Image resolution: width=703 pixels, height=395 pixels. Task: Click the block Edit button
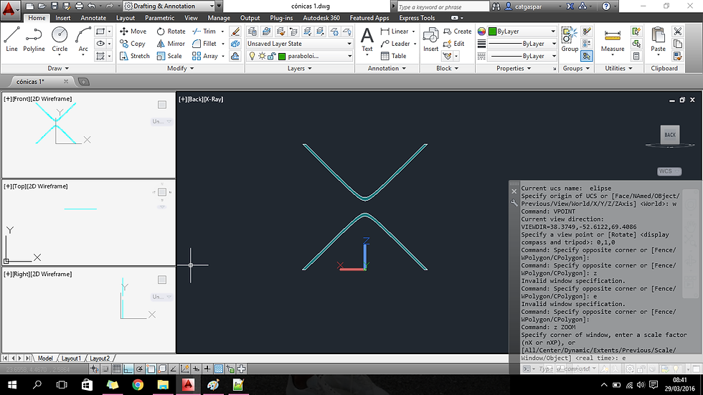click(453, 44)
